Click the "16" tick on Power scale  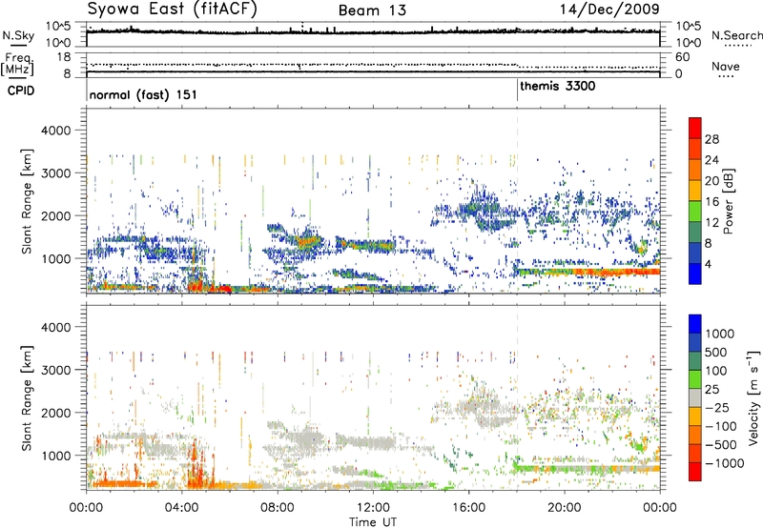(711, 202)
